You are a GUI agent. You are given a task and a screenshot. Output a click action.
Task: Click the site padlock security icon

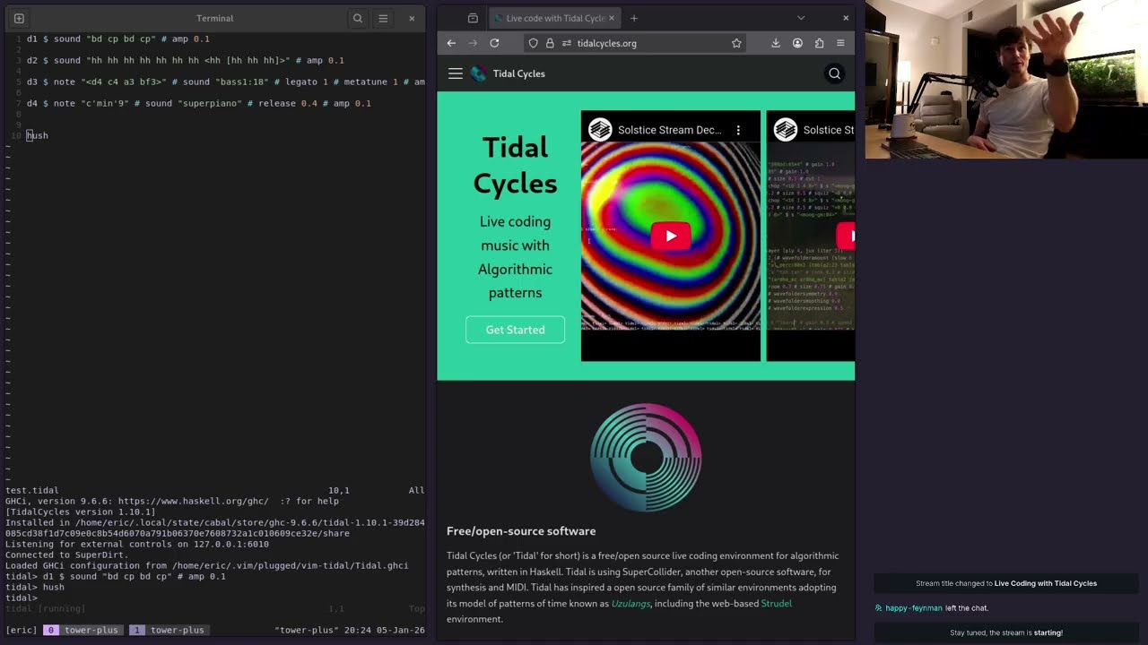pyautogui.click(x=550, y=43)
